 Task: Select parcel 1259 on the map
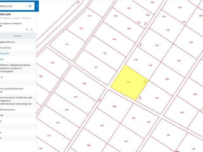point(182,112)
